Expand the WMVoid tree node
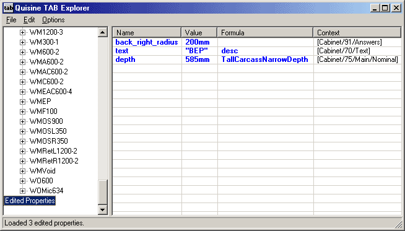 click(22, 171)
